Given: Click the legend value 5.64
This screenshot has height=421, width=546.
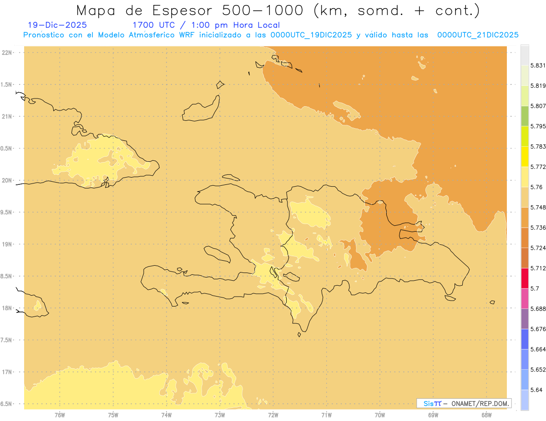Looking at the screenshot, I should (536, 390).
